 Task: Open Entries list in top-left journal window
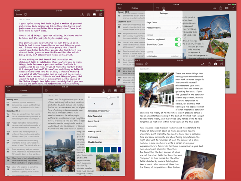[x=19, y=15]
